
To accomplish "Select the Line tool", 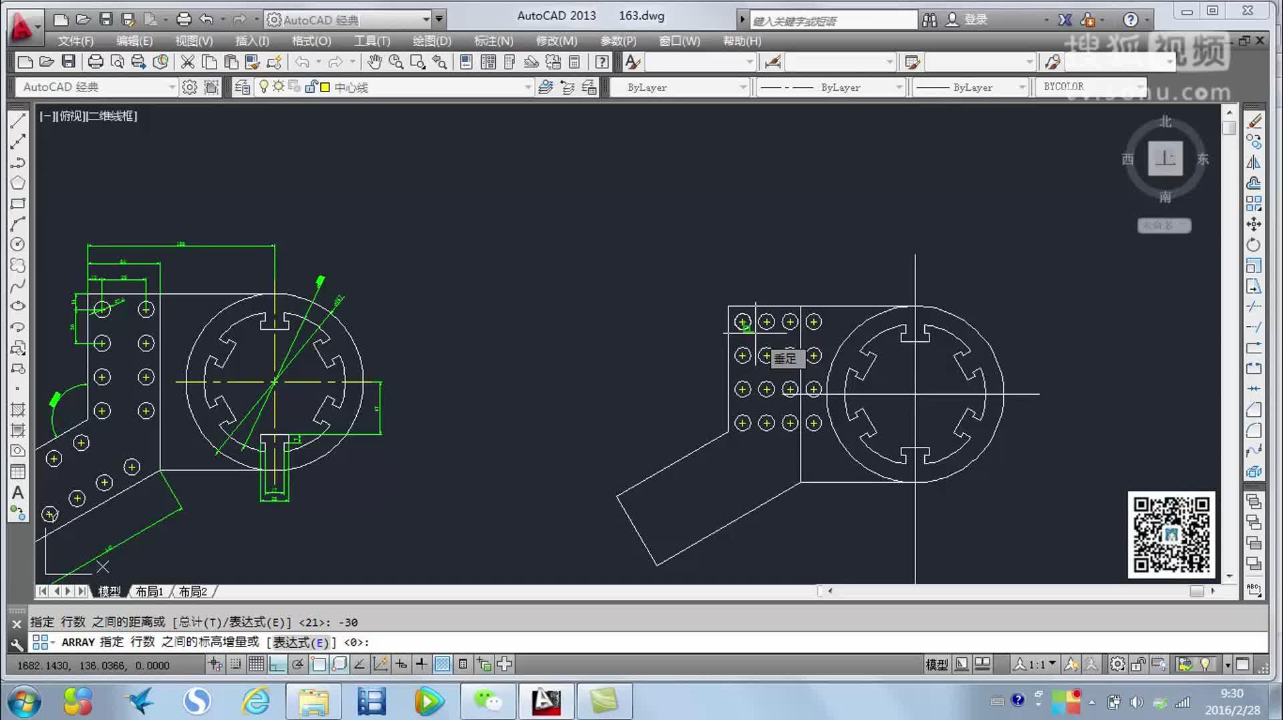I will (x=18, y=121).
